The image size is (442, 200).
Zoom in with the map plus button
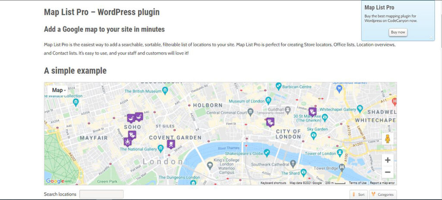[x=388, y=160]
